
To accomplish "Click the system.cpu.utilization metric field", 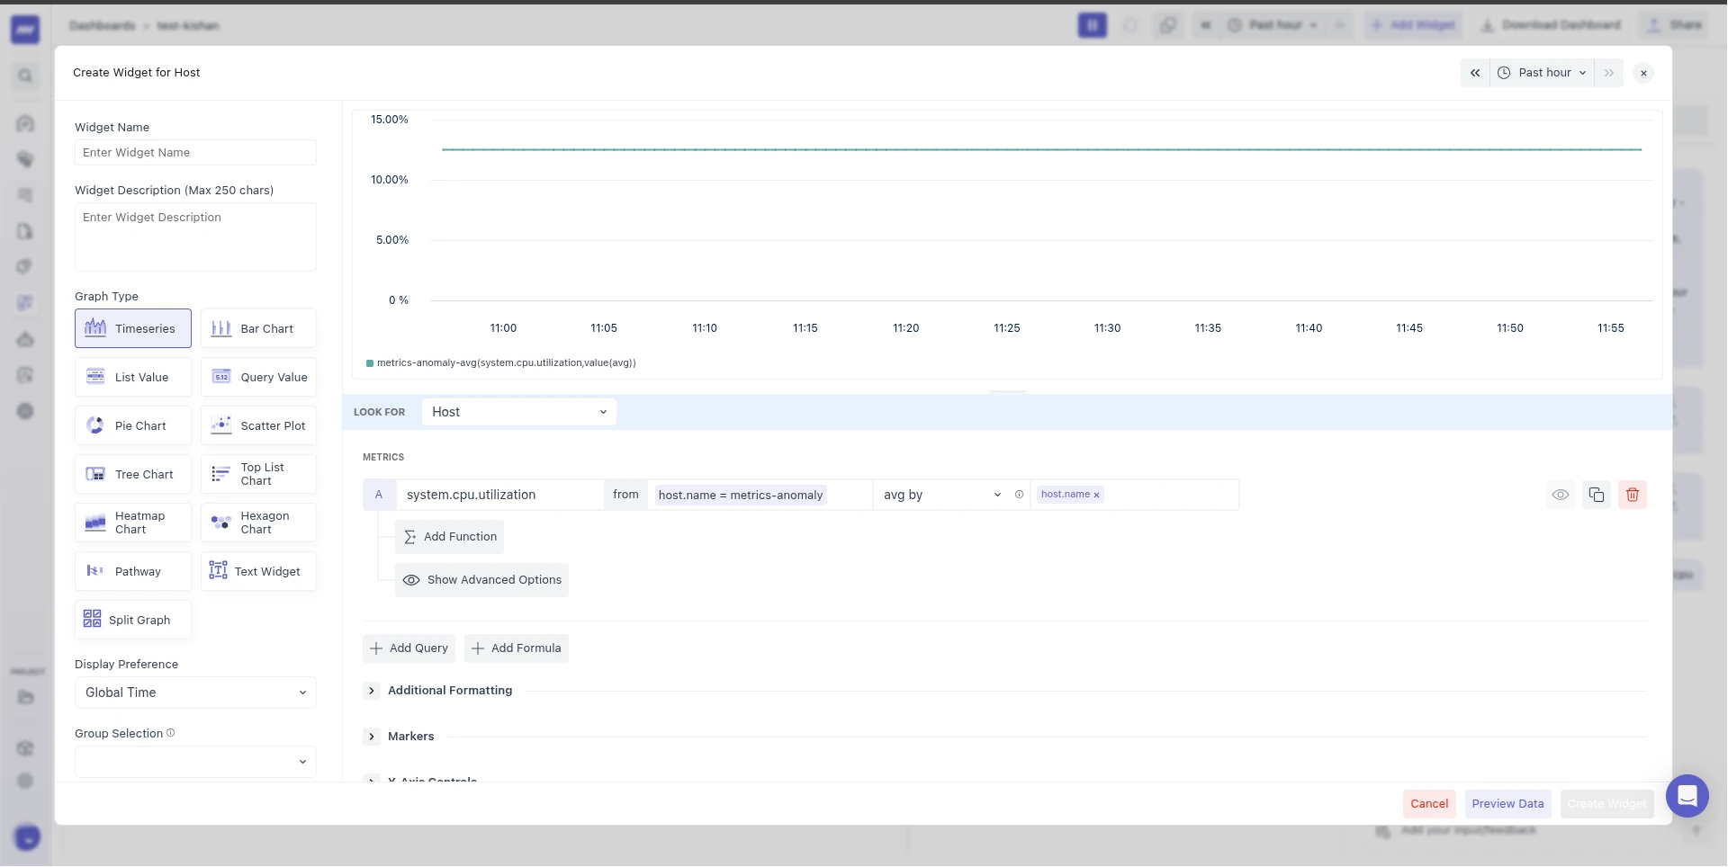I will point(499,495).
